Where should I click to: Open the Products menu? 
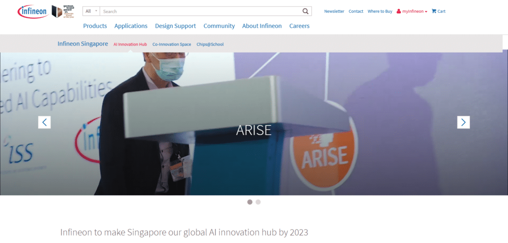(95, 26)
